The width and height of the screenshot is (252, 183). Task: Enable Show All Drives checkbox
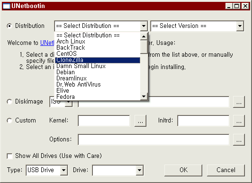(9, 156)
